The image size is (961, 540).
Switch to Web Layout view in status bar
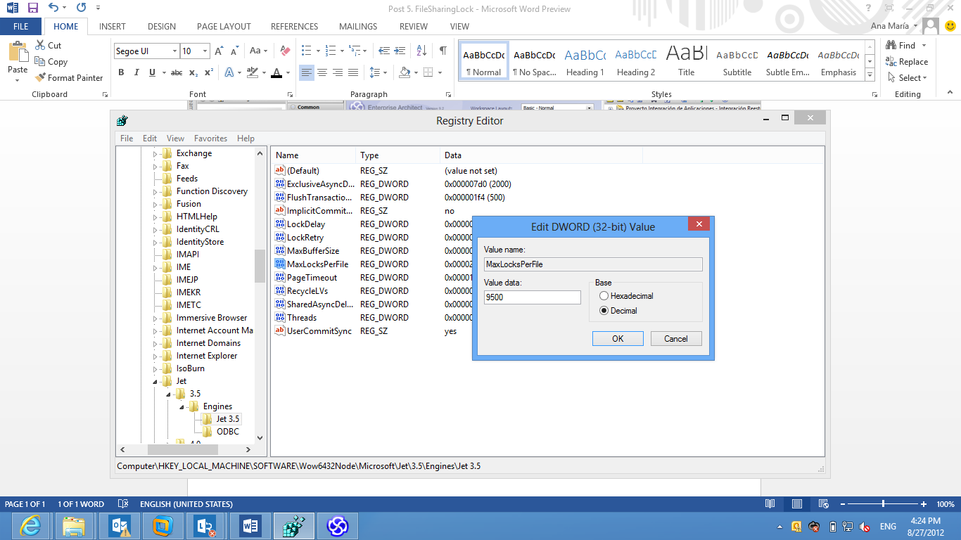823,504
